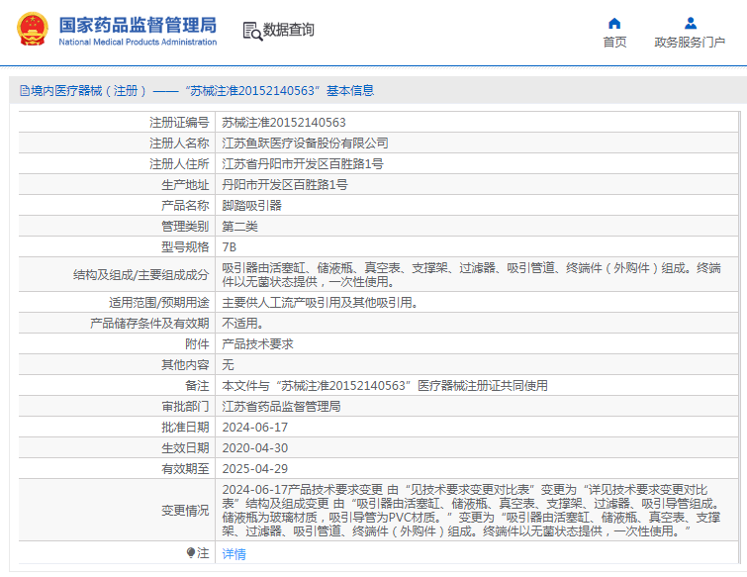Click the bulb icon beside 注
747x577 pixels.
191,552
